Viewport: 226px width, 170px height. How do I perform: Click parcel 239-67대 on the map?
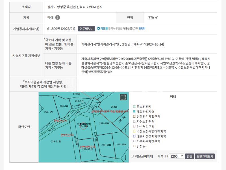click(88, 149)
